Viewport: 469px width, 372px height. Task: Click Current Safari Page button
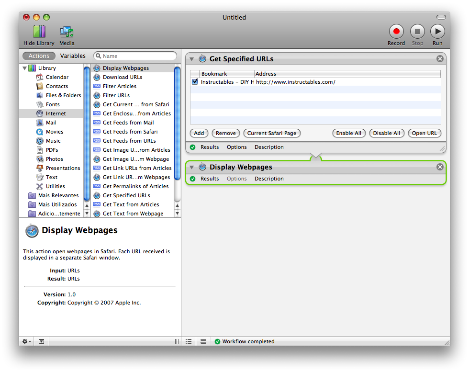click(272, 133)
